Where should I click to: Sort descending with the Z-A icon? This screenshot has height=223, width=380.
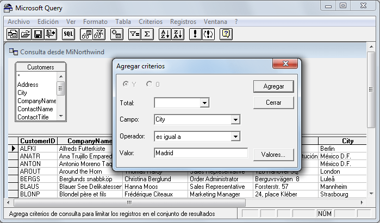[x=178, y=34]
